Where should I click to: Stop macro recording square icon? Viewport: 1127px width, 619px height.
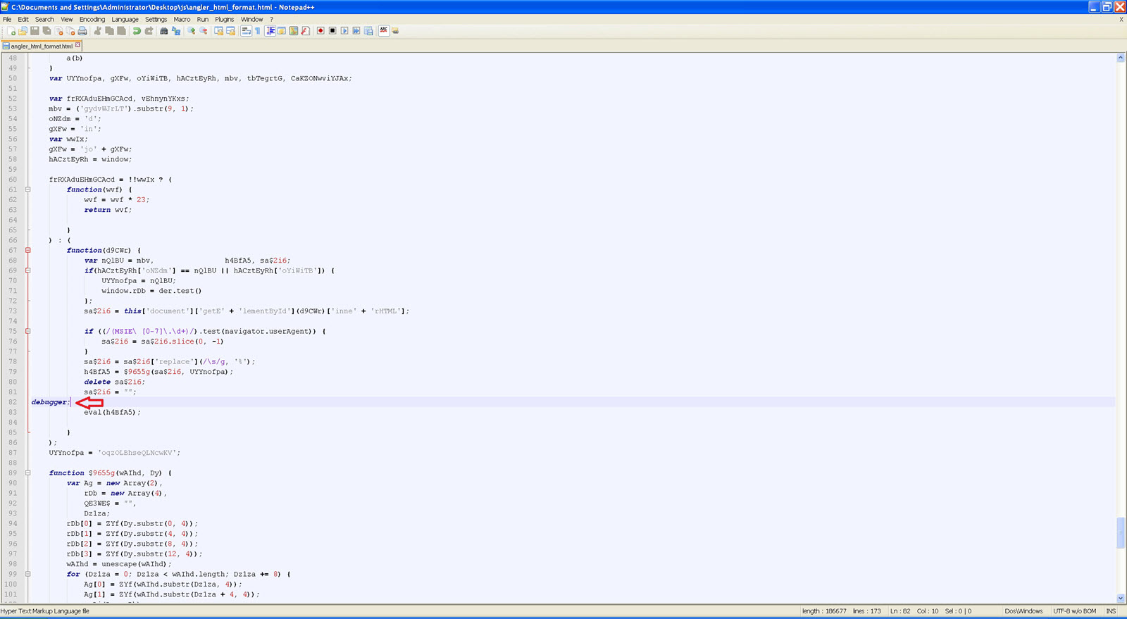tap(332, 31)
